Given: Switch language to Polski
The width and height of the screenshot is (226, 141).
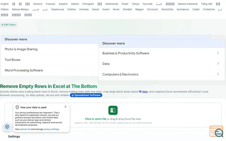Looking at the screenshot, I should (x=125, y=4).
